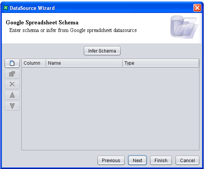Proceed with the Next button
The image size is (204, 169).
click(x=137, y=160)
